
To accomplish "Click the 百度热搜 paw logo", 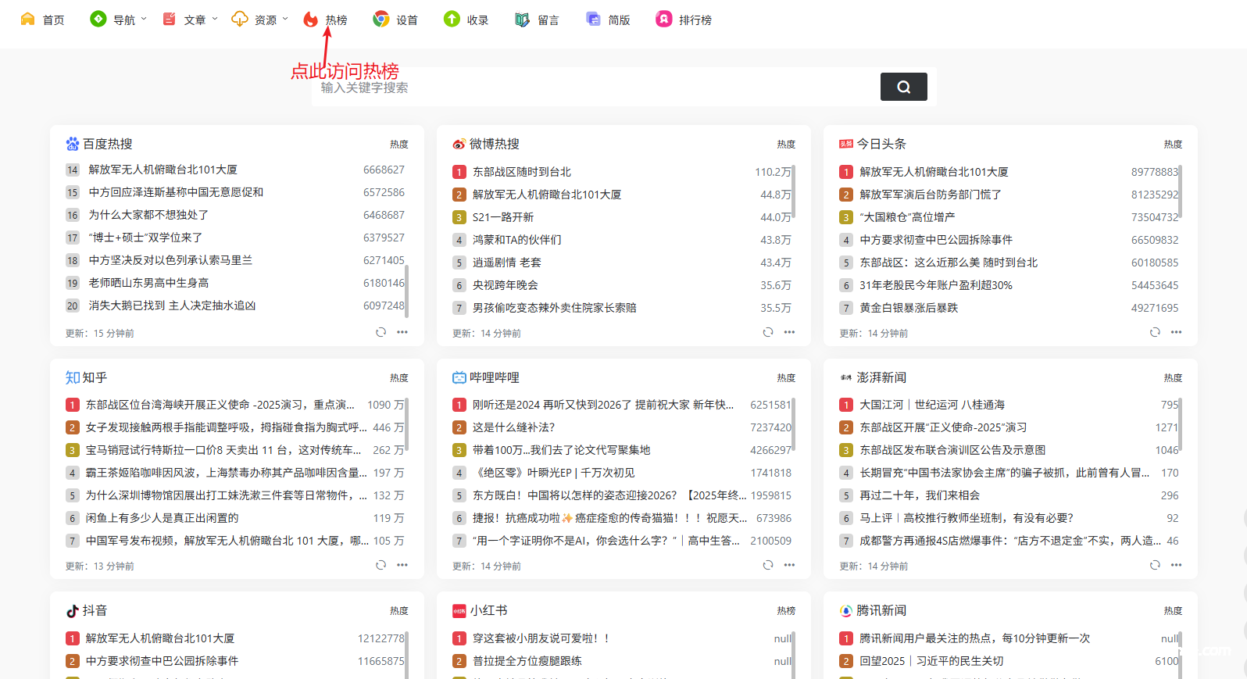I will 73,144.
